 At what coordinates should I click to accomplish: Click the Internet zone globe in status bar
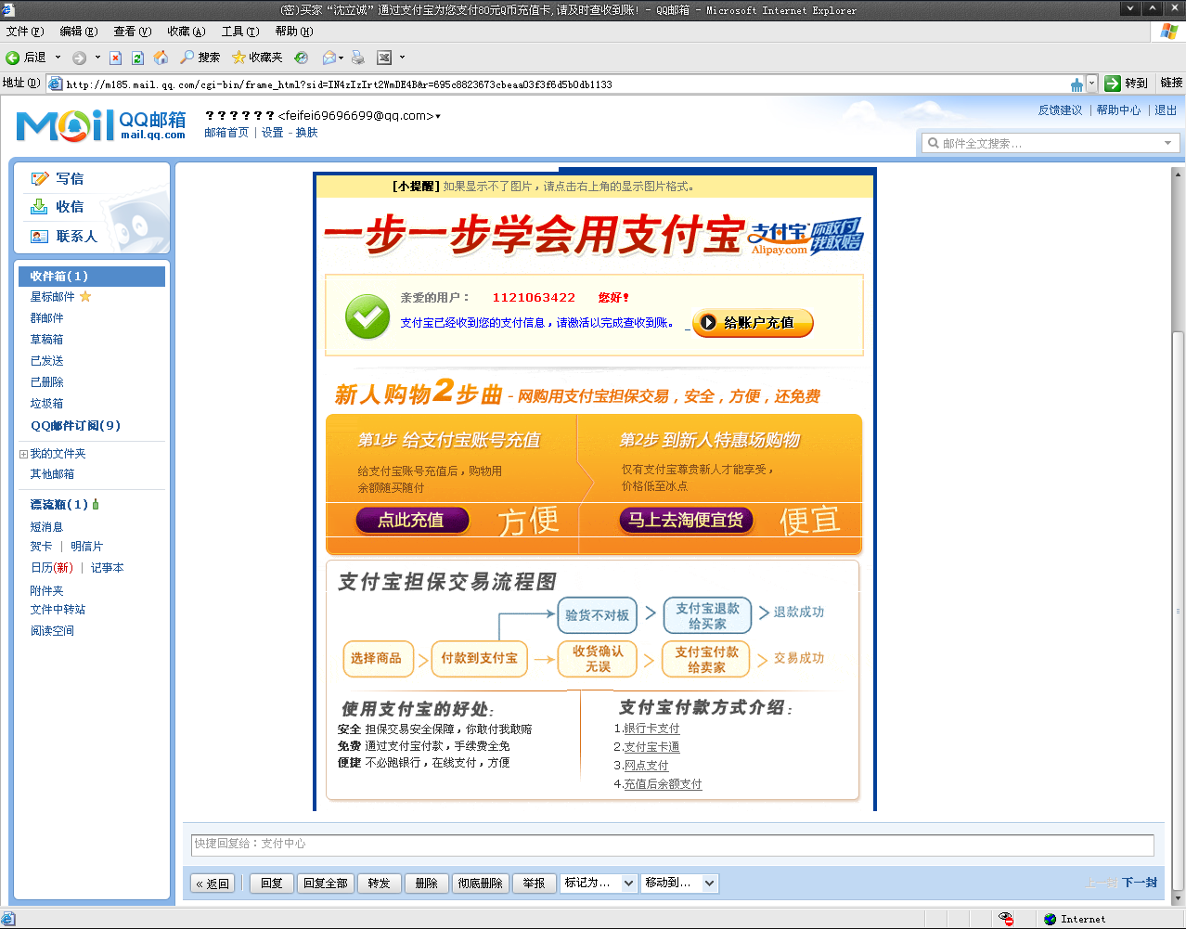coord(1050,919)
